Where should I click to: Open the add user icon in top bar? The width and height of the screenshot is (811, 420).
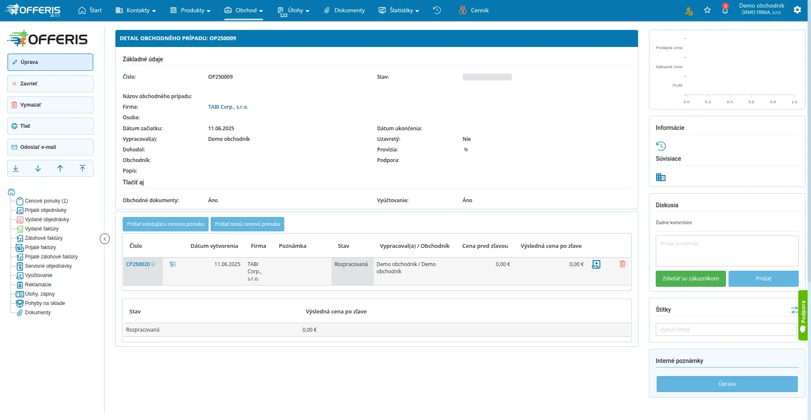(x=688, y=11)
